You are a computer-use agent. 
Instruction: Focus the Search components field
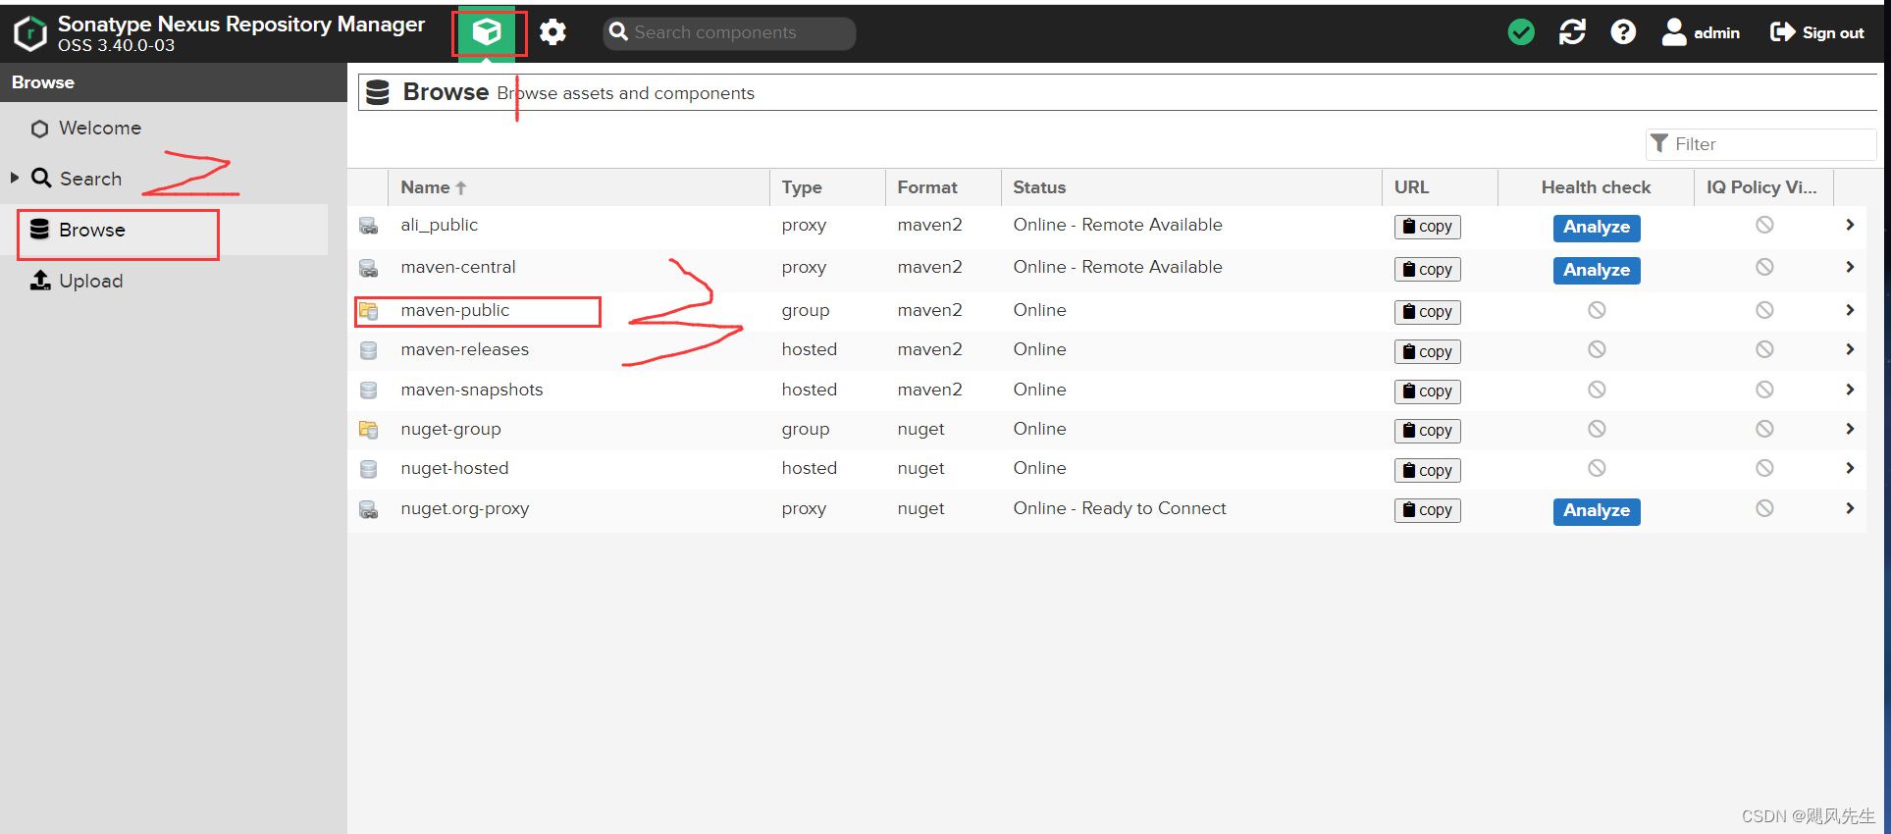[x=729, y=32]
